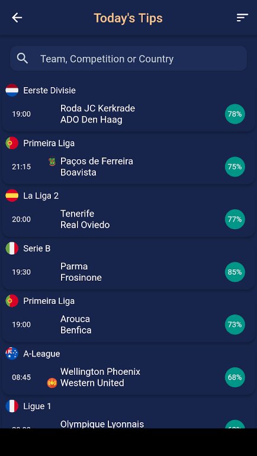Viewport: 257px width, 456px height.
Task: Click the Paços de Ferreira club crest
Action: click(52, 162)
